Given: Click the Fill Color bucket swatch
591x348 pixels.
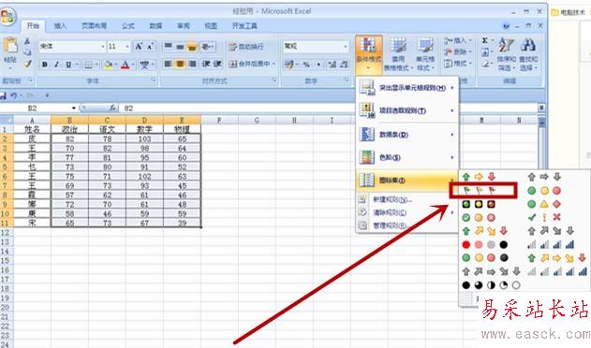Looking at the screenshot, I should pos(108,65).
